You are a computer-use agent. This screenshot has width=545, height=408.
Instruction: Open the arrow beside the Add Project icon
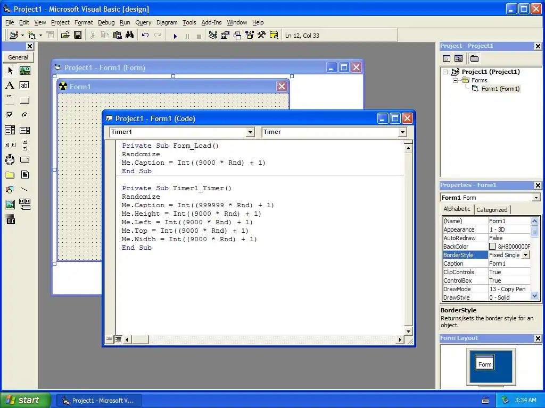[22, 36]
